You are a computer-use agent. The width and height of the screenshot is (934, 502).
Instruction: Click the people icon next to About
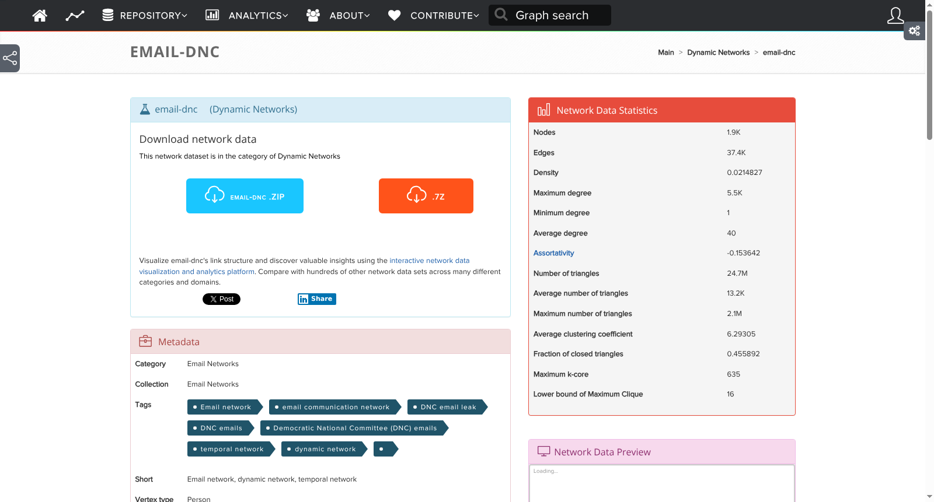point(313,15)
